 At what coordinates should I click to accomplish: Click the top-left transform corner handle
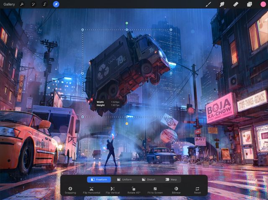[82, 30]
